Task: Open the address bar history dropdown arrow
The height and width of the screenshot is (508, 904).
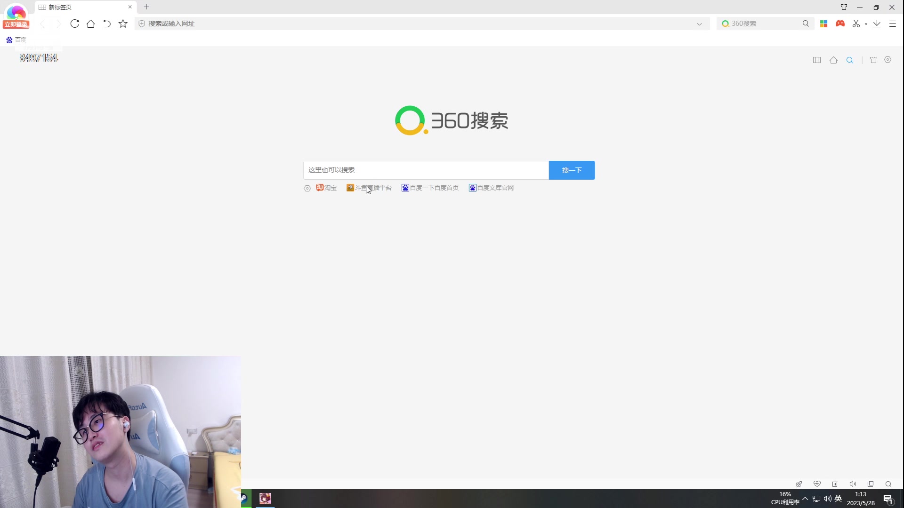Action: coord(699,24)
